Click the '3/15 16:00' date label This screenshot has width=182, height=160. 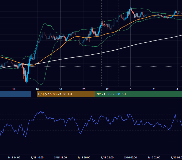pos(37,157)
